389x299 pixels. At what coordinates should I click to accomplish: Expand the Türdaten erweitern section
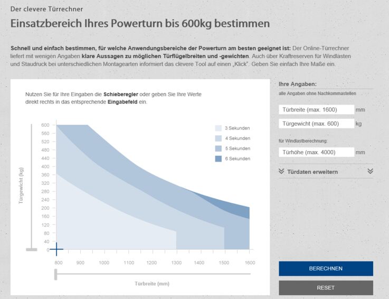pyautogui.click(x=326, y=172)
